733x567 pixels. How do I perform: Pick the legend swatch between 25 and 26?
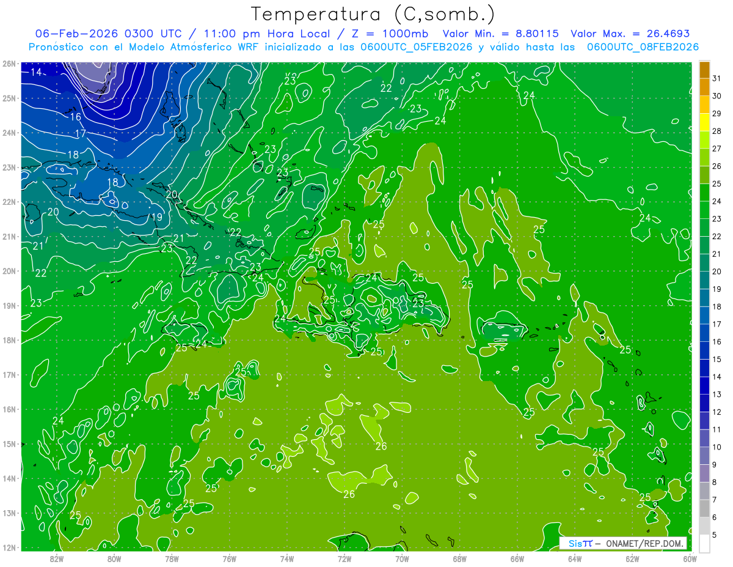(704, 175)
